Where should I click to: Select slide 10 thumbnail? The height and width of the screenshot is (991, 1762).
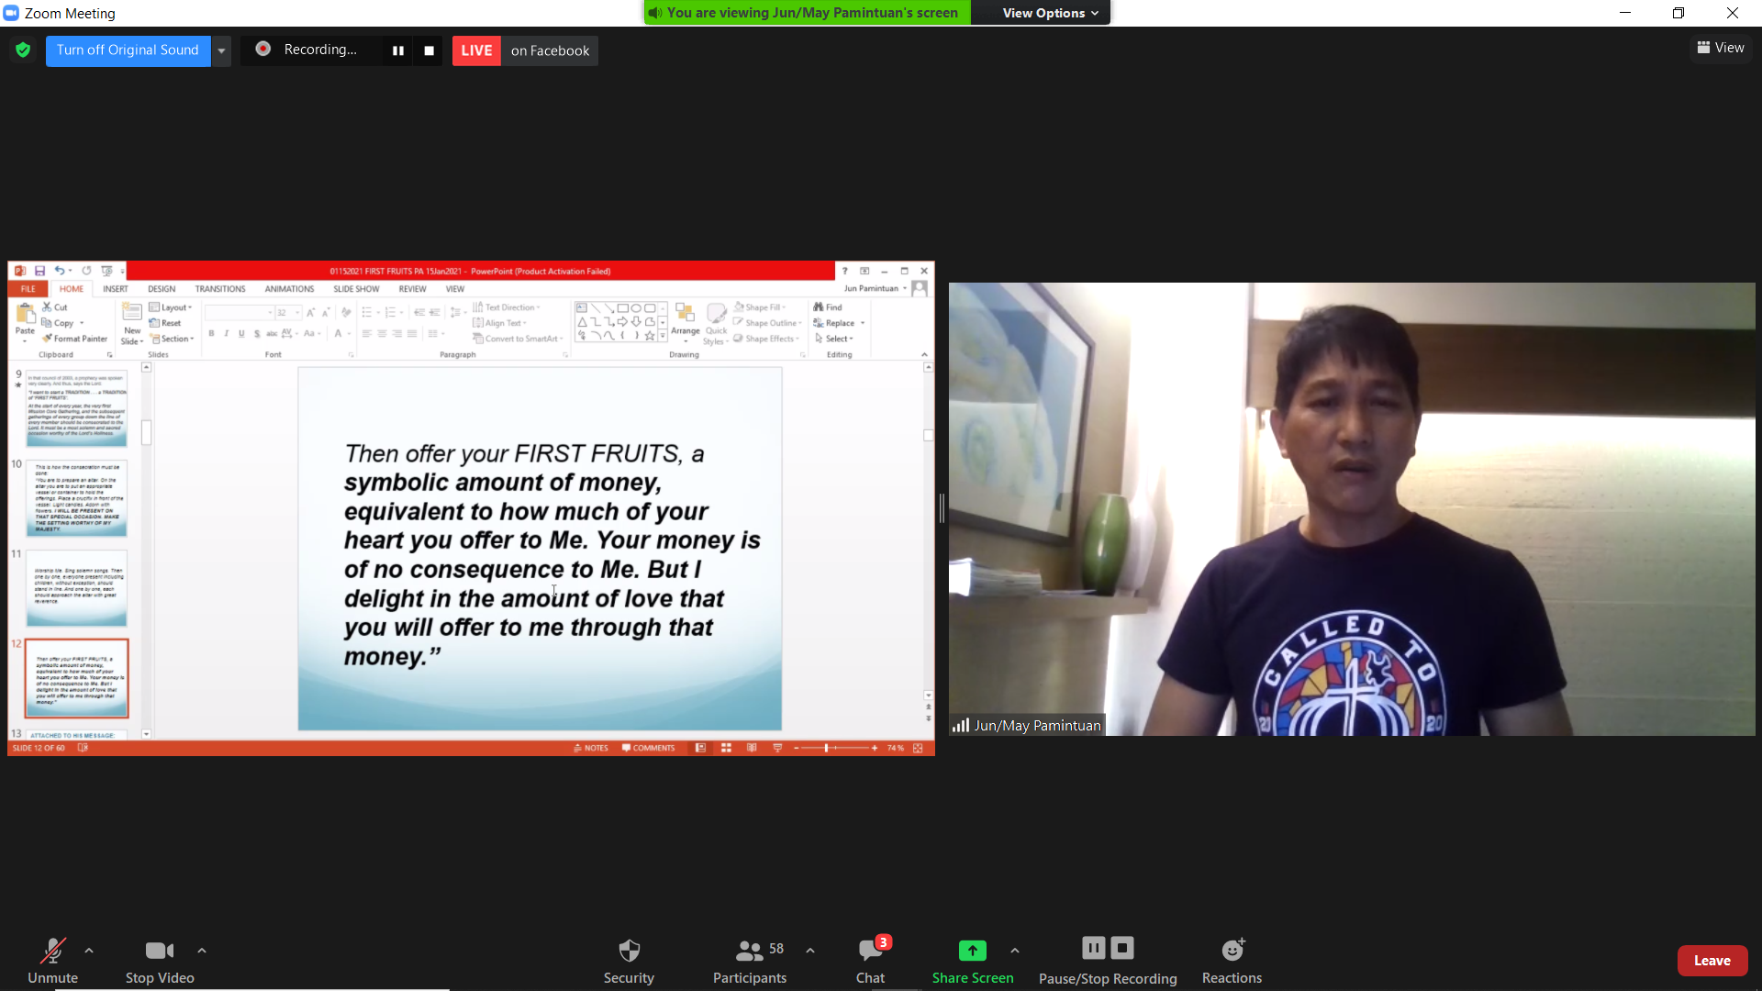[76, 498]
